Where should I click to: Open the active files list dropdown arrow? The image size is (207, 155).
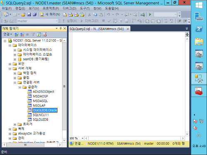[187, 29]
